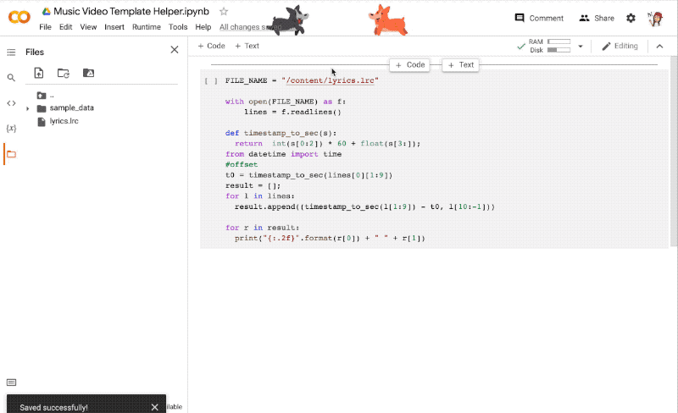The width and height of the screenshot is (678, 413).
Task: Close the Files panel
Action: point(175,51)
